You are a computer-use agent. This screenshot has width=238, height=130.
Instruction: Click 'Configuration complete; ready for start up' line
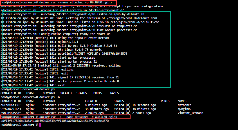click(55, 34)
